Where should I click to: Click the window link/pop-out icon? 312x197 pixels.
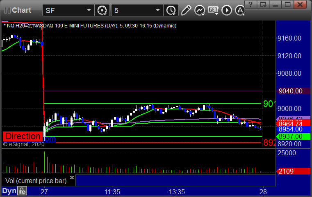click(263, 5)
